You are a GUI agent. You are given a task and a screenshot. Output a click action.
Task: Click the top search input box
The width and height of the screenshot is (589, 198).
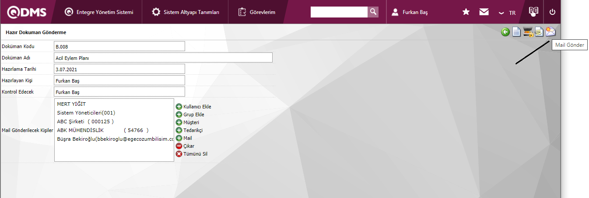[x=339, y=12]
